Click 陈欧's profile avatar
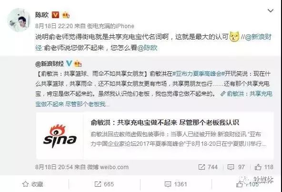Image resolution: width=282 pixels, height=192 pixels. (19, 20)
